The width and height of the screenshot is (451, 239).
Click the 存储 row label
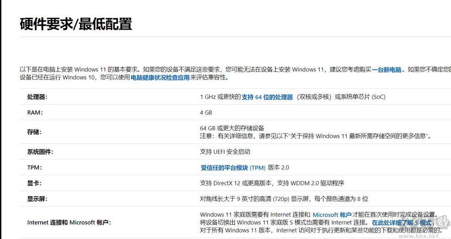click(x=34, y=132)
